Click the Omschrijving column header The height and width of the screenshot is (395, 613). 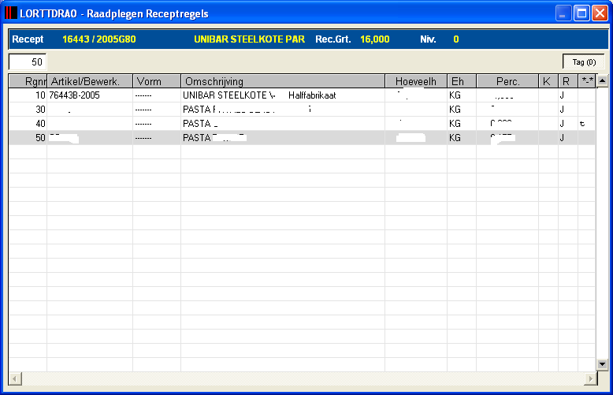tap(283, 81)
